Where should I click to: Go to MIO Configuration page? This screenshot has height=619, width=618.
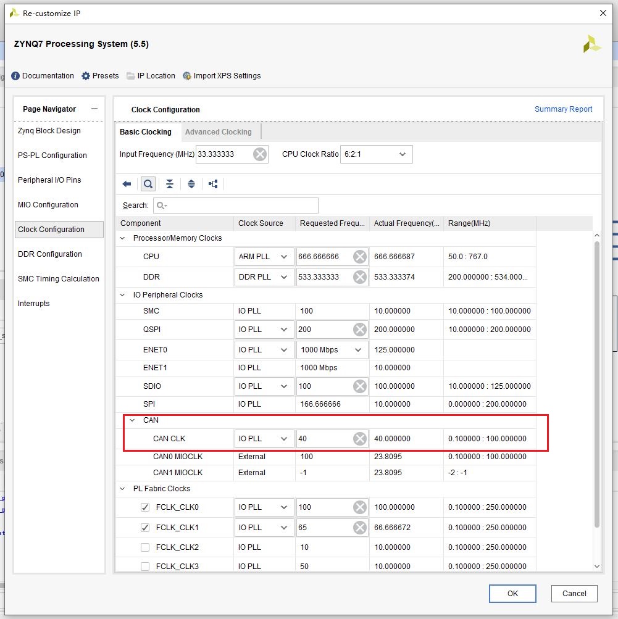[48, 205]
